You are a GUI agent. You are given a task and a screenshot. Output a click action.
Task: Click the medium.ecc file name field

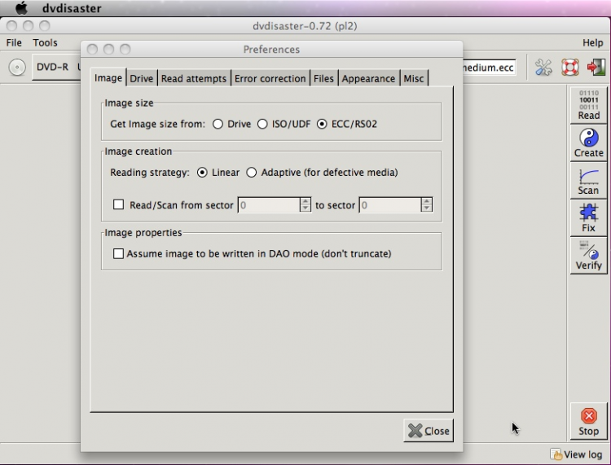click(x=489, y=68)
